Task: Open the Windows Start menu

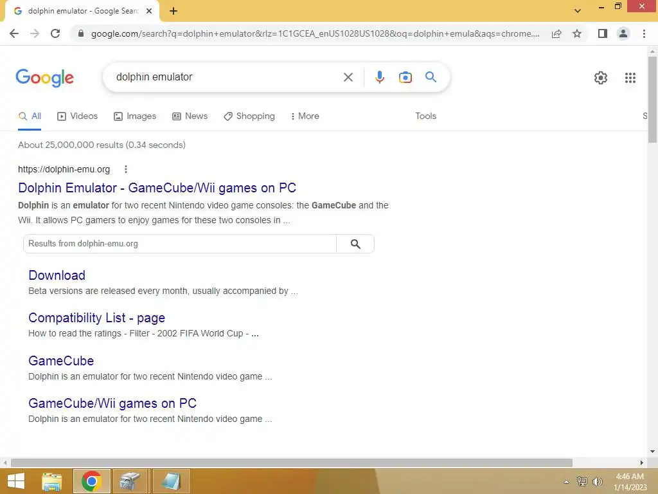Action: (x=16, y=481)
